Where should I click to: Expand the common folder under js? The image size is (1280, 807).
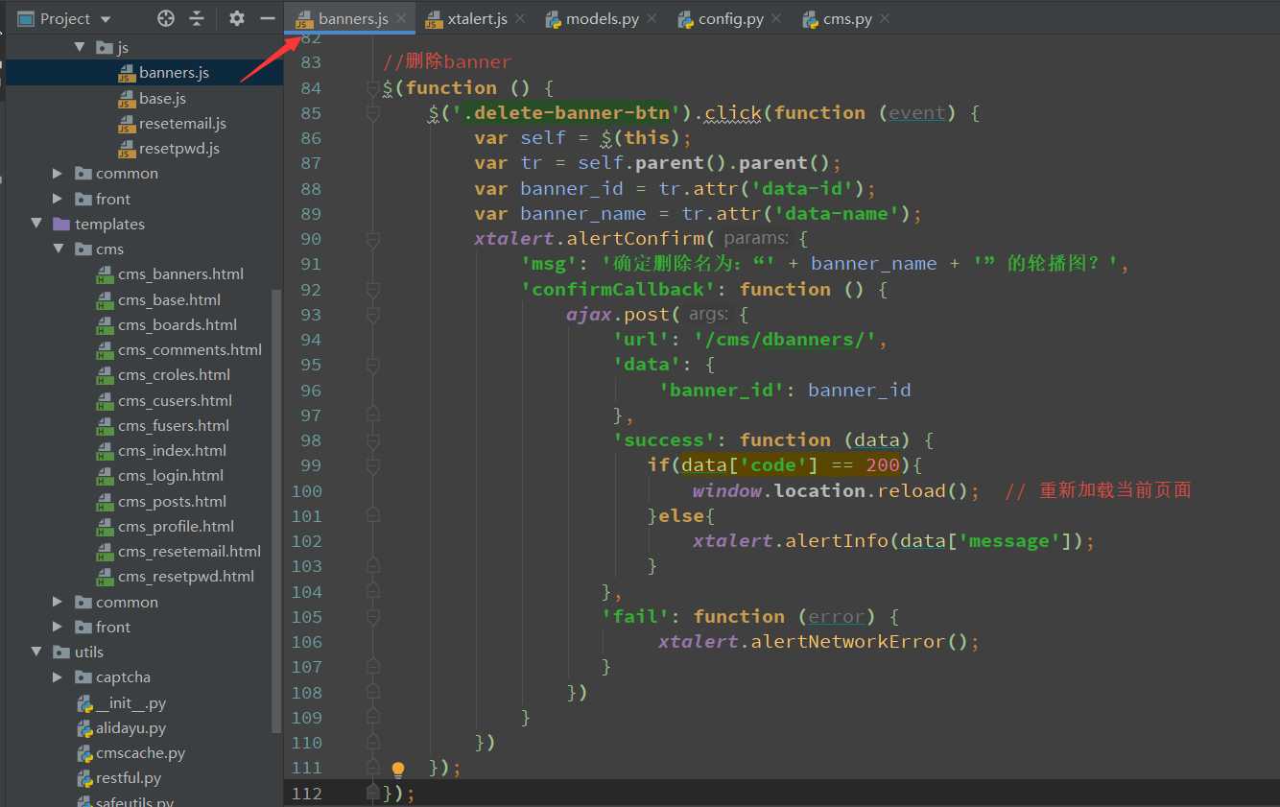[x=58, y=174]
